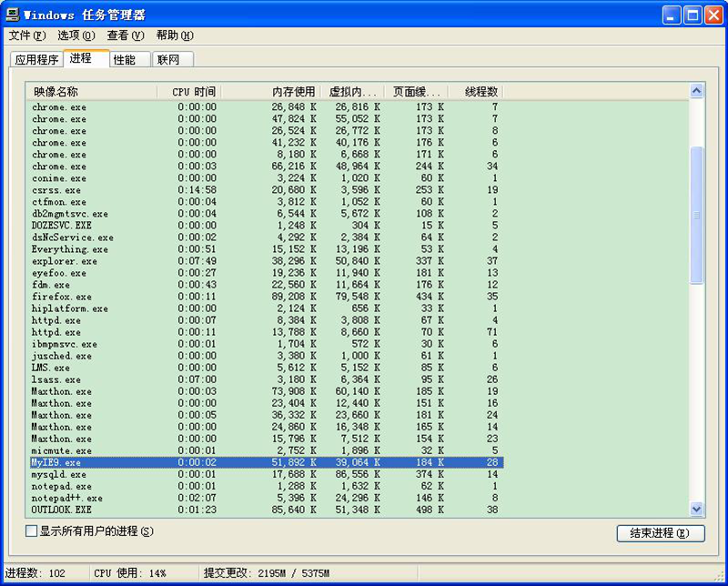Click the 0:14:58 CPU time cell
728x586 pixels.
click(197, 190)
